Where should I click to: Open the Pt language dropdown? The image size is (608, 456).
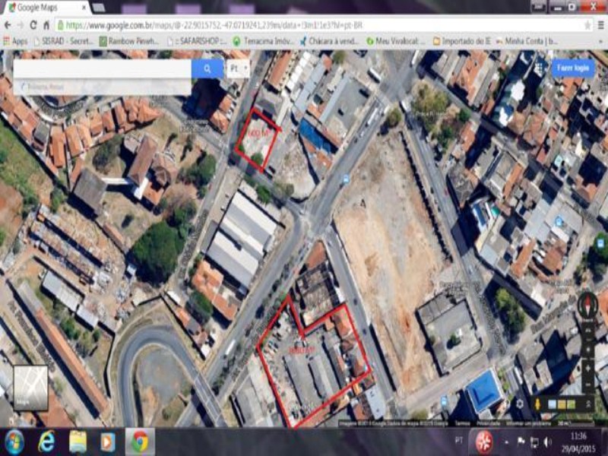(237, 67)
